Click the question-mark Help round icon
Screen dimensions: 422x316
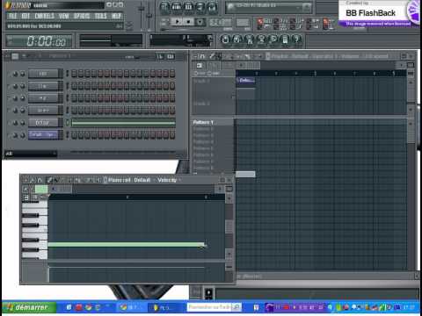click(297, 39)
